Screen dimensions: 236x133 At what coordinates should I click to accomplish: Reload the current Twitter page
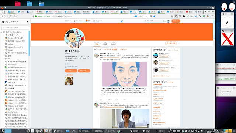11,16
